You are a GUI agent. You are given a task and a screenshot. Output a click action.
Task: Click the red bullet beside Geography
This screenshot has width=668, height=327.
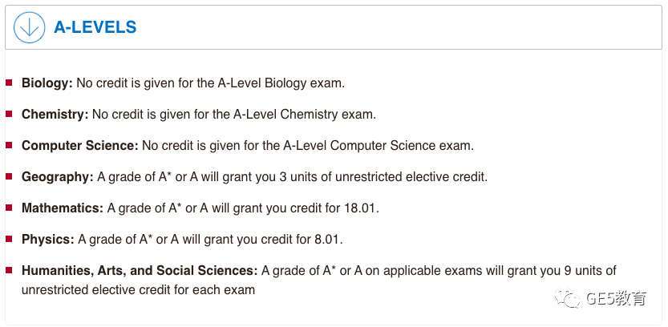(x=9, y=176)
